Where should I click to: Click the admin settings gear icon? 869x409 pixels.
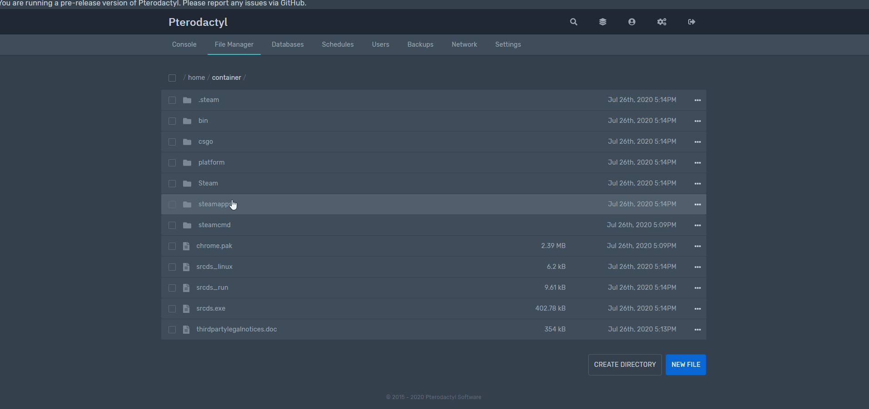pyautogui.click(x=661, y=22)
